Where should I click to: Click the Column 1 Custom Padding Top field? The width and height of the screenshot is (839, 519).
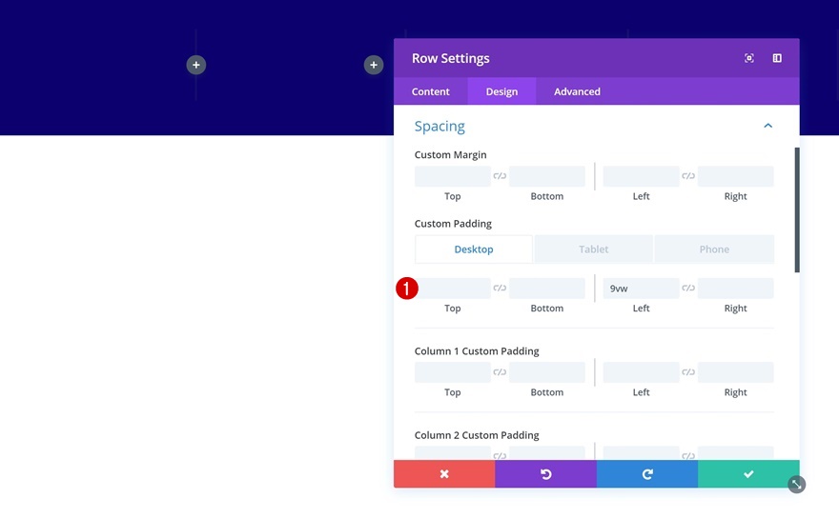(x=452, y=372)
